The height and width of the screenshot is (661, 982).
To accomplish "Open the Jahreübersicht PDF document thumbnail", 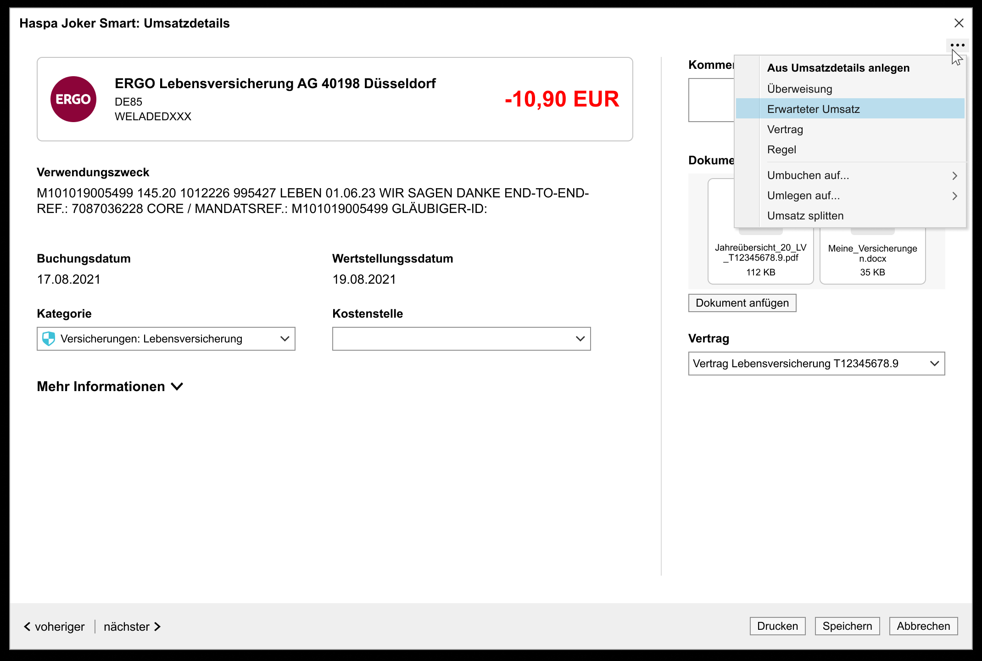I will coord(761,257).
